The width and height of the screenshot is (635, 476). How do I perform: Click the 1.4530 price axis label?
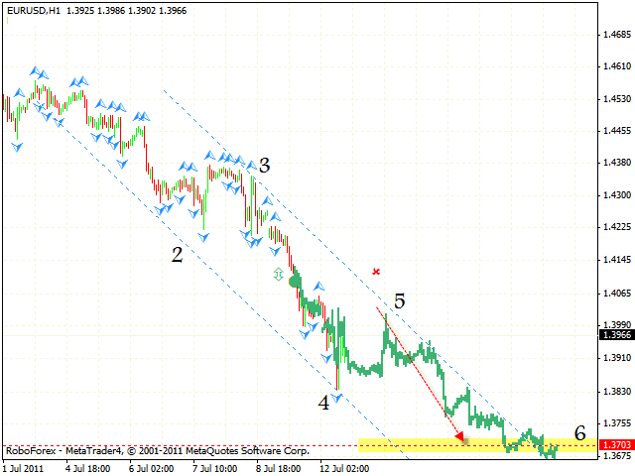click(x=617, y=99)
